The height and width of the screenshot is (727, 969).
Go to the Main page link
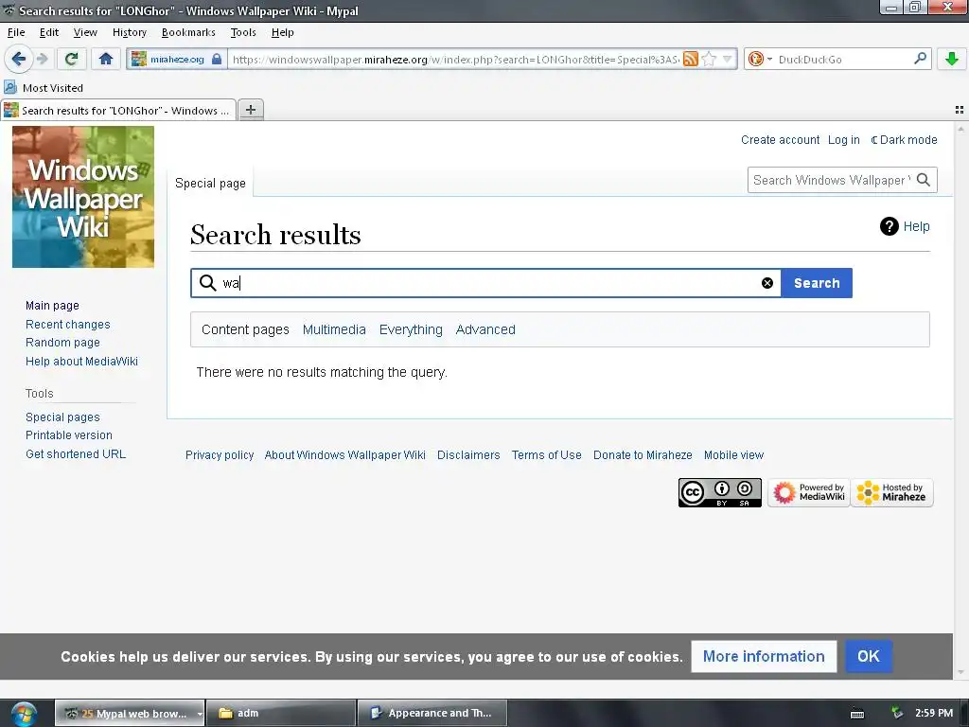53,306
